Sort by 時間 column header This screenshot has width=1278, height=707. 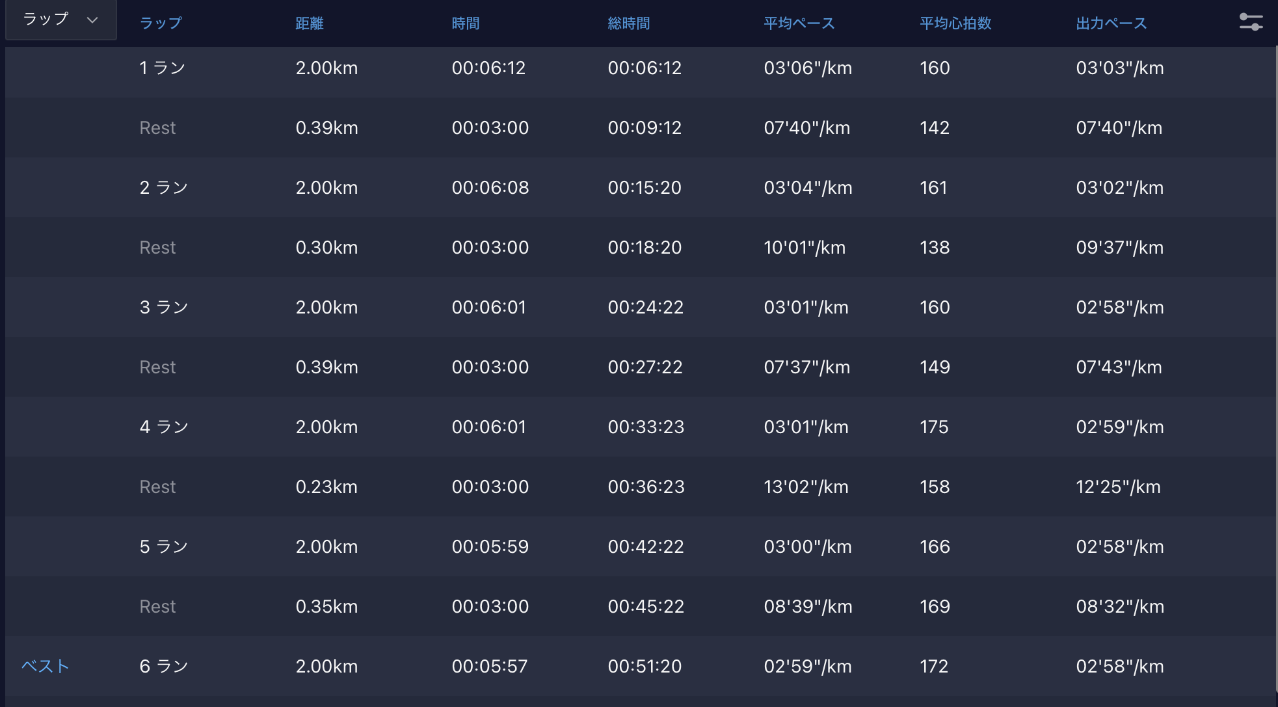pyautogui.click(x=465, y=23)
